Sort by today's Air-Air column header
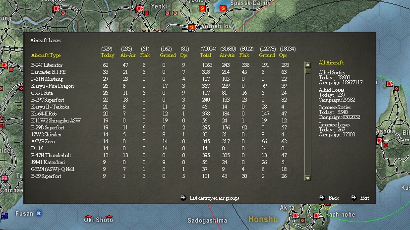 click(x=128, y=55)
